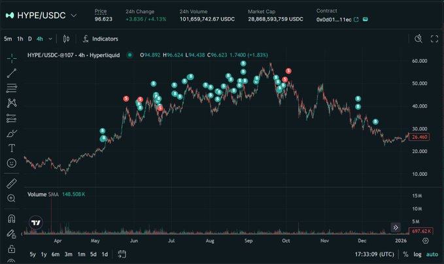Click the contract address 0x0d01...11ec
This screenshot has height=264, width=444.
(334, 20)
